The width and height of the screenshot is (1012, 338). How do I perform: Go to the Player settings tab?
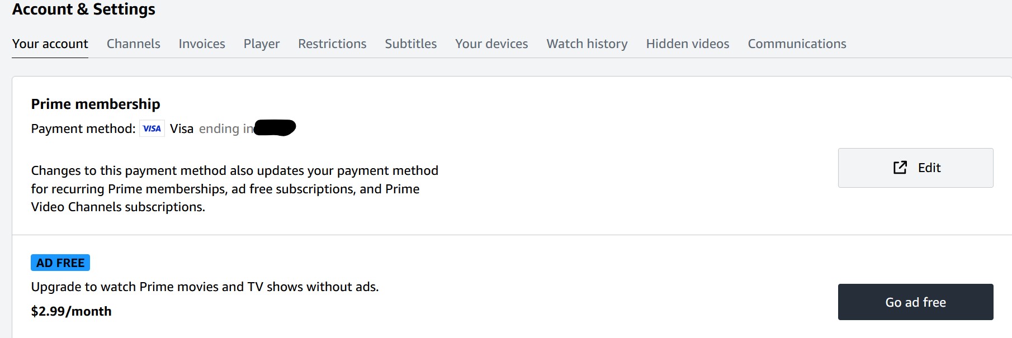point(261,44)
